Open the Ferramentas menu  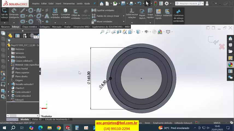[69, 4]
